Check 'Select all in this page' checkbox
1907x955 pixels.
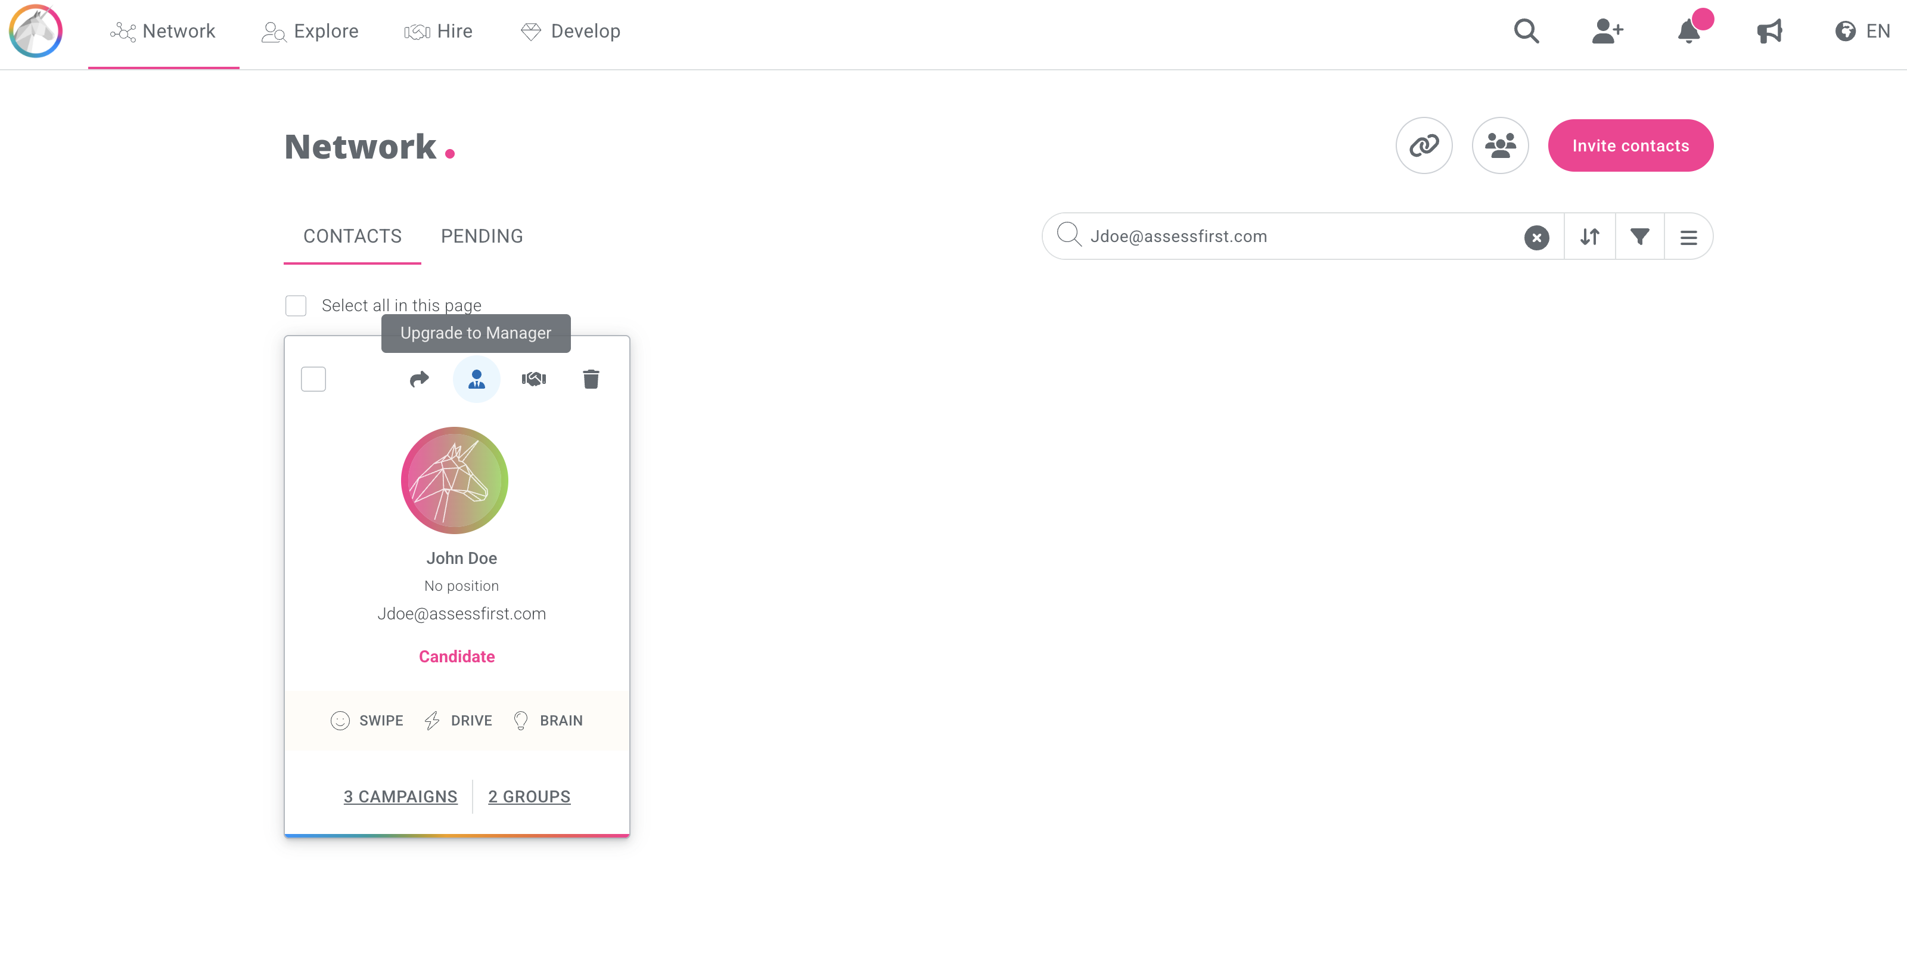(296, 306)
